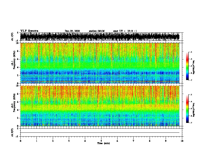Click time axis tick label '0'

(x=20, y=141)
